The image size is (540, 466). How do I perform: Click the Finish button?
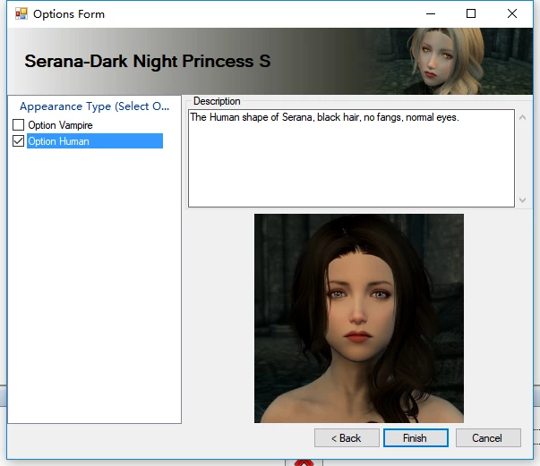(416, 437)
